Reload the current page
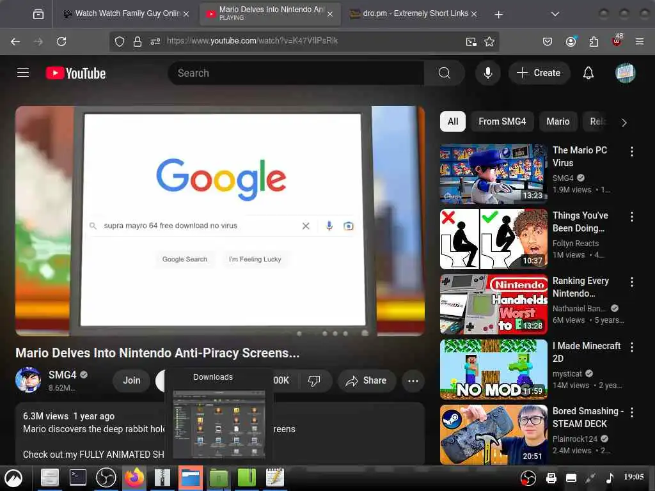Image resolution: width=655 pixels, height=491 pixels. click(61, 42)
